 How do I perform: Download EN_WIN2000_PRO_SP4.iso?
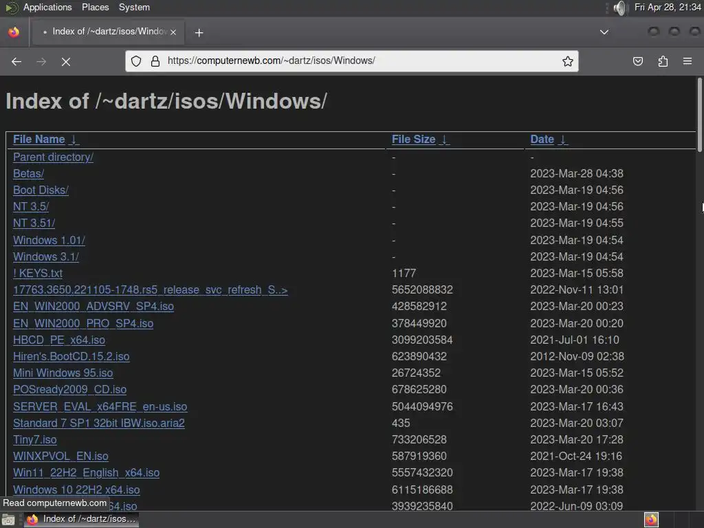click(x=83, y=323)
